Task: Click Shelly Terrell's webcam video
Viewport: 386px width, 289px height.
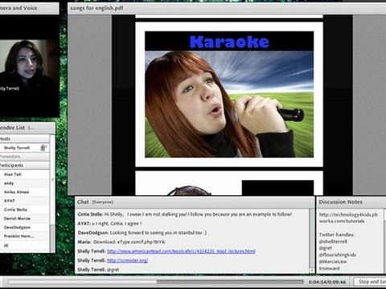Action: (x=29, y=66)
